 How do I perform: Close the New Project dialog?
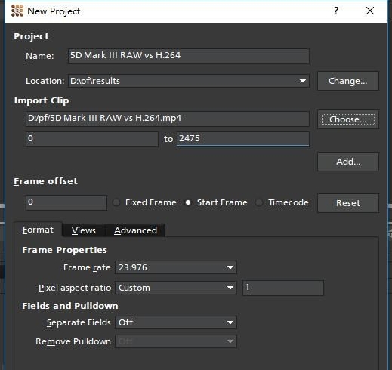pyautogui.click(x=370, y=11)
